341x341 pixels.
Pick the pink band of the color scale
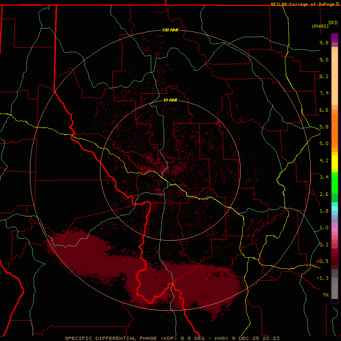click(335, 230)
